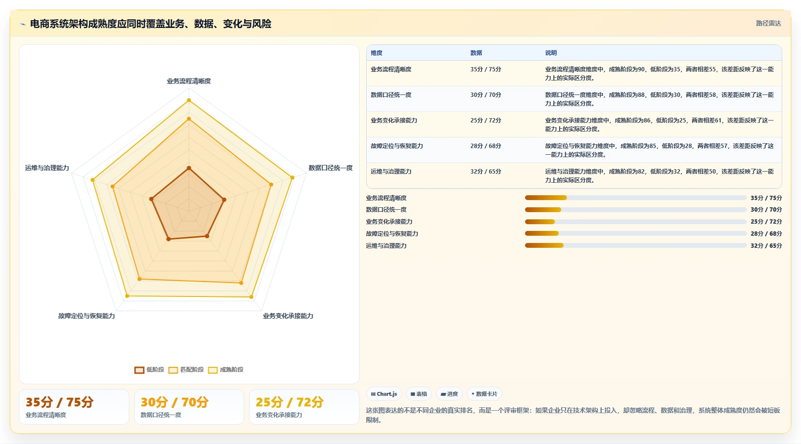
Task: Click description mentioning 两者相差58
Action: point(659,99)
